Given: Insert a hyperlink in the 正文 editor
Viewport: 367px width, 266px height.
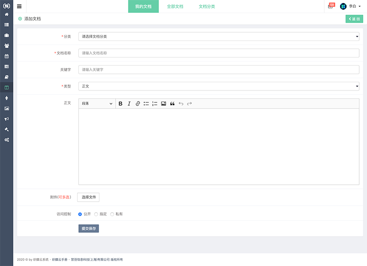Looking at the screenshot, I should coord(138,103).
